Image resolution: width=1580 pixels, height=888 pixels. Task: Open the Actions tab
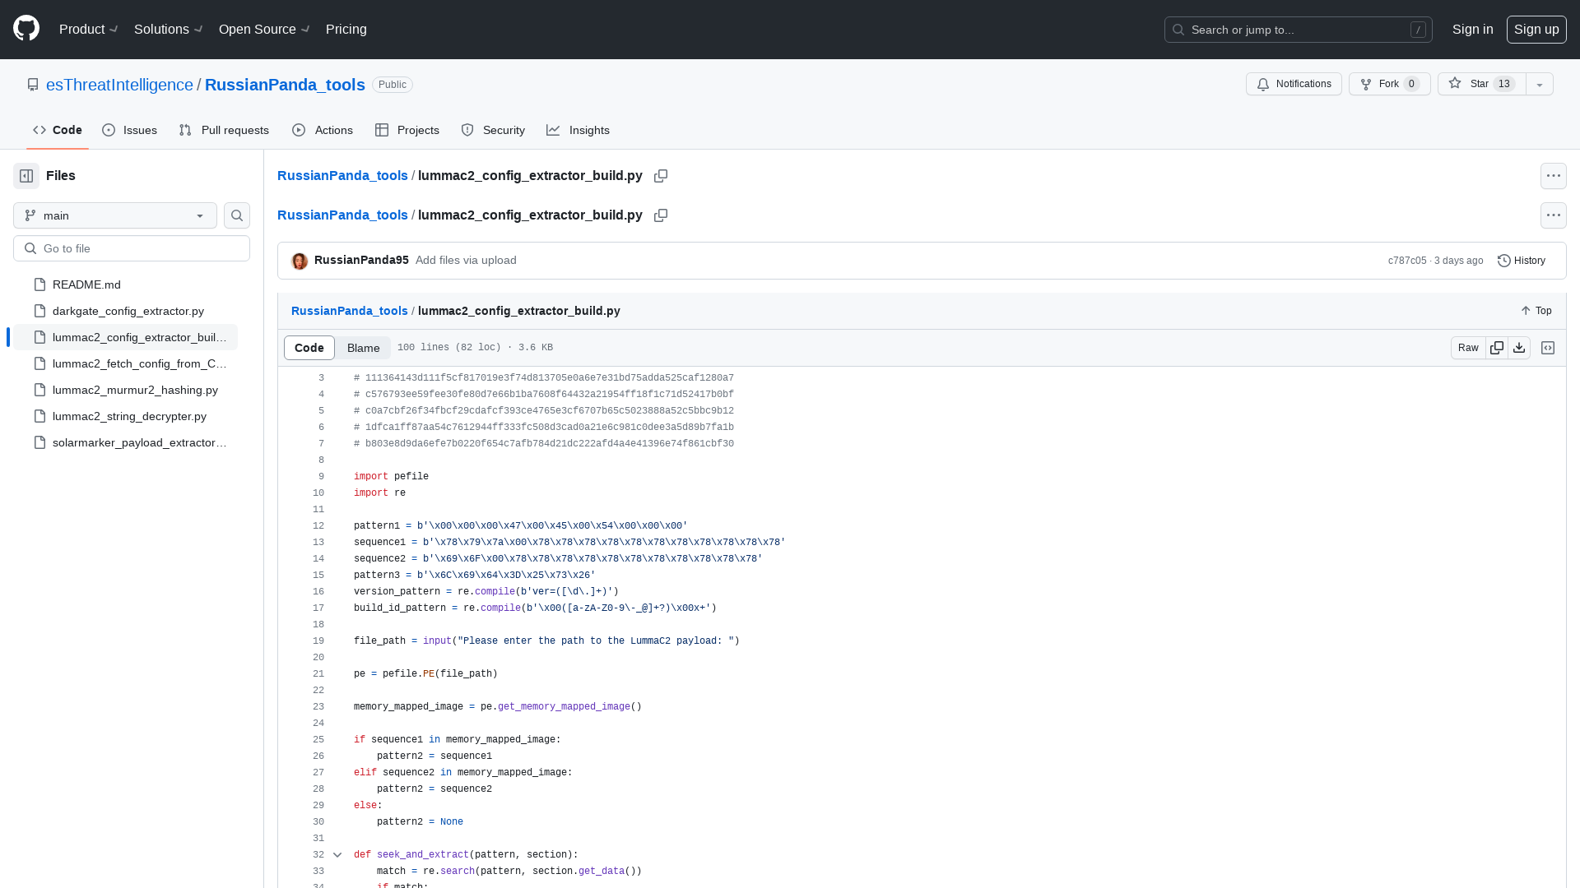(x=323, y=130)
